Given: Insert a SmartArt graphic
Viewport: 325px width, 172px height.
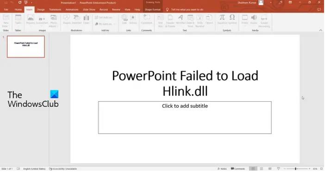Looking at the screenshot, I should tap(76, 20).
